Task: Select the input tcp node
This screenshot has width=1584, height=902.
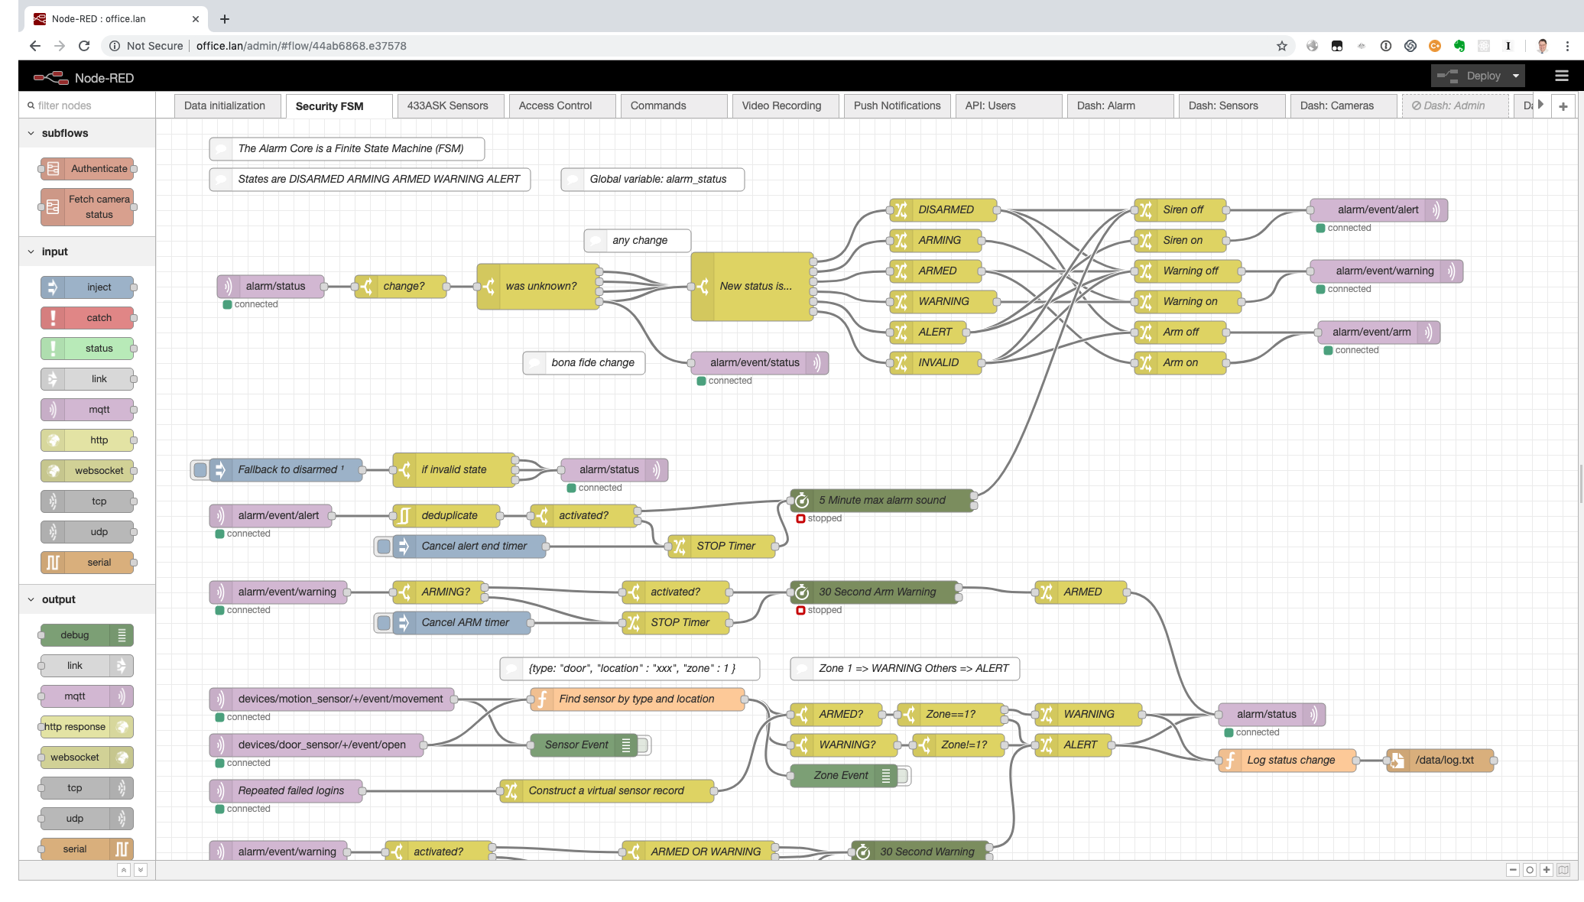Action: coord(87,501)
